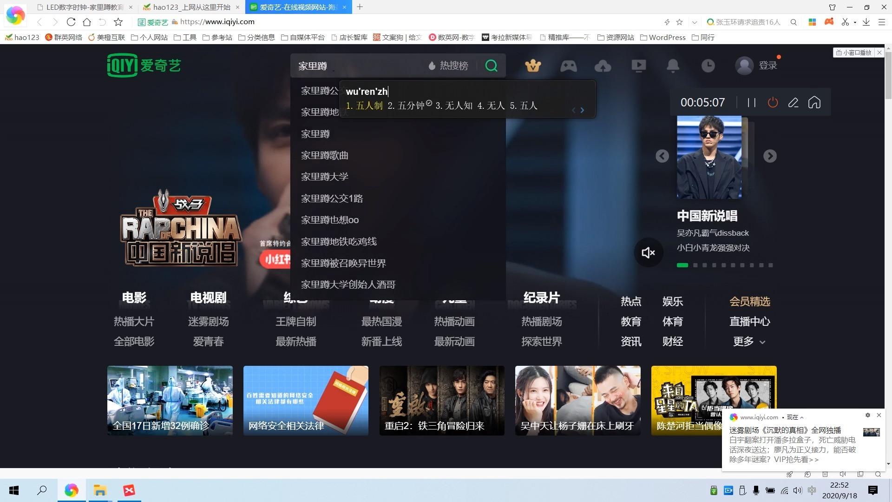Open the Windows Start menu
This screenshot has height=502, width=892.
pos(14,490)
